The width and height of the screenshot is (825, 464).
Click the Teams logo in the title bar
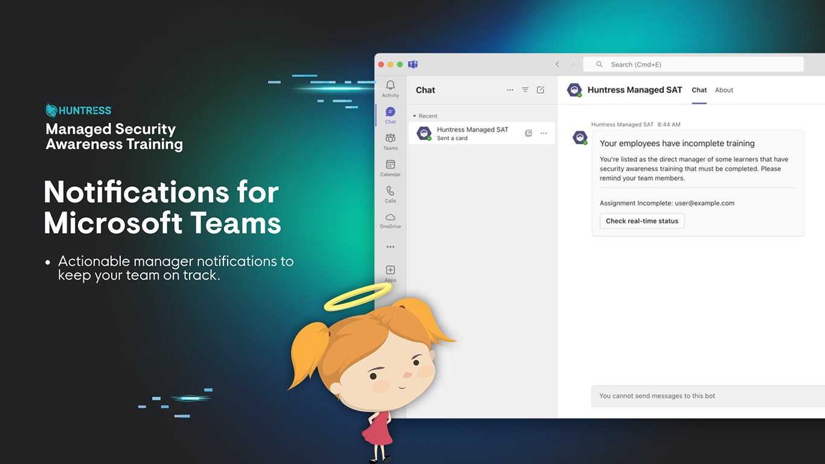(x=413, y=64)
